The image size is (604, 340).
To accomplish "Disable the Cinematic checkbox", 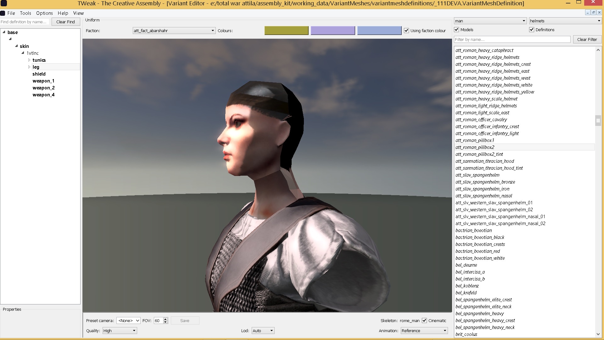I will pyautogui.click(x=424, y=320).
